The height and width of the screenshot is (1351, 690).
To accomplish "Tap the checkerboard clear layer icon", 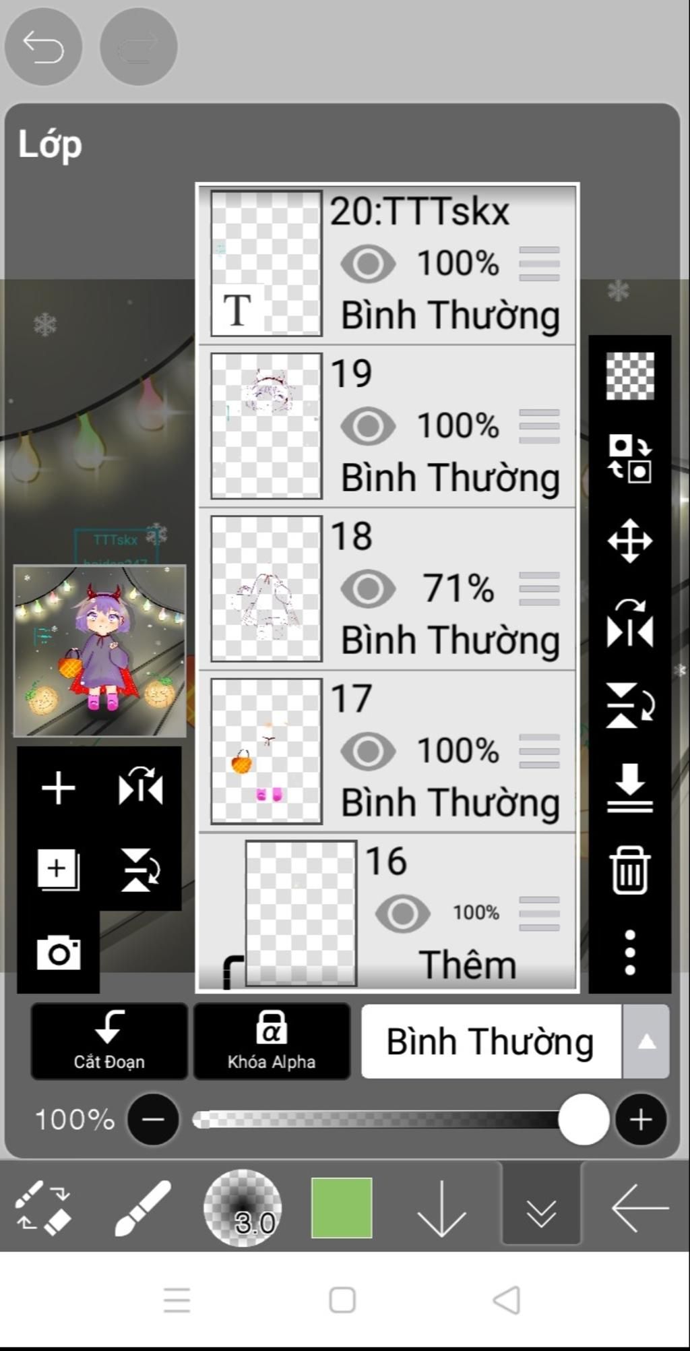I will click(630, 376).
